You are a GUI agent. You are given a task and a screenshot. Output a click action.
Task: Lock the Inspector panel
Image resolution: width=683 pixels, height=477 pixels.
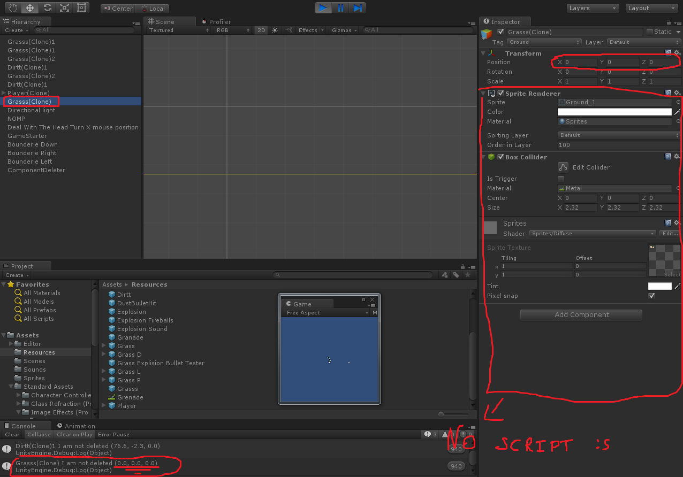669,22
